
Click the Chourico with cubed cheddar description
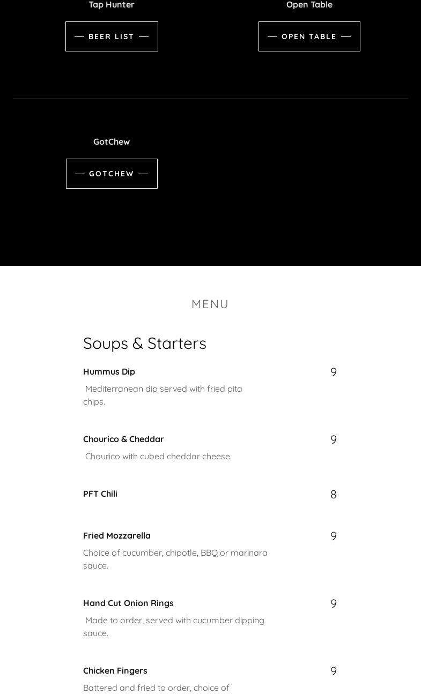[x=158, y=456]
